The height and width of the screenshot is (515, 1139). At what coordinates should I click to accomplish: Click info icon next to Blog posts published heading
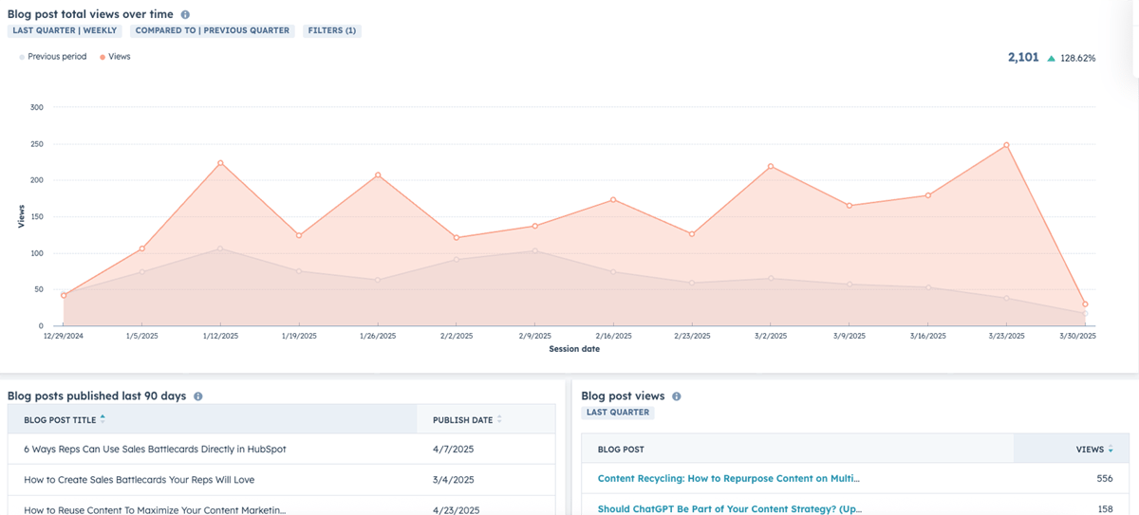(x=197, y=396)
